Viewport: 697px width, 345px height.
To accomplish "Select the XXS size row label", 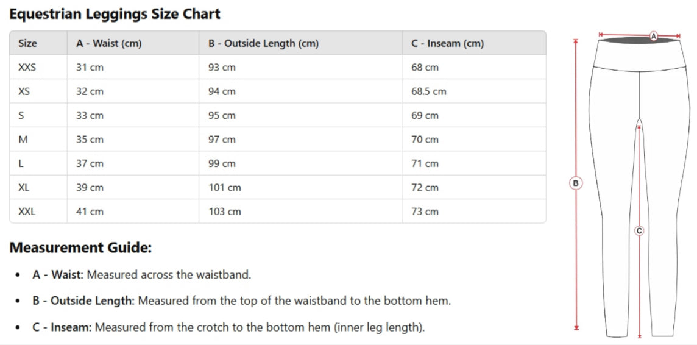I will tap(27, 67).
